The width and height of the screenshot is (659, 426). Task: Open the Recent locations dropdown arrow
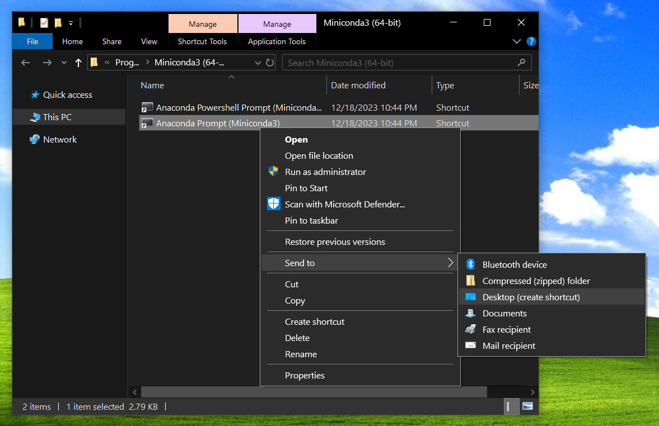tap(64, 63)
